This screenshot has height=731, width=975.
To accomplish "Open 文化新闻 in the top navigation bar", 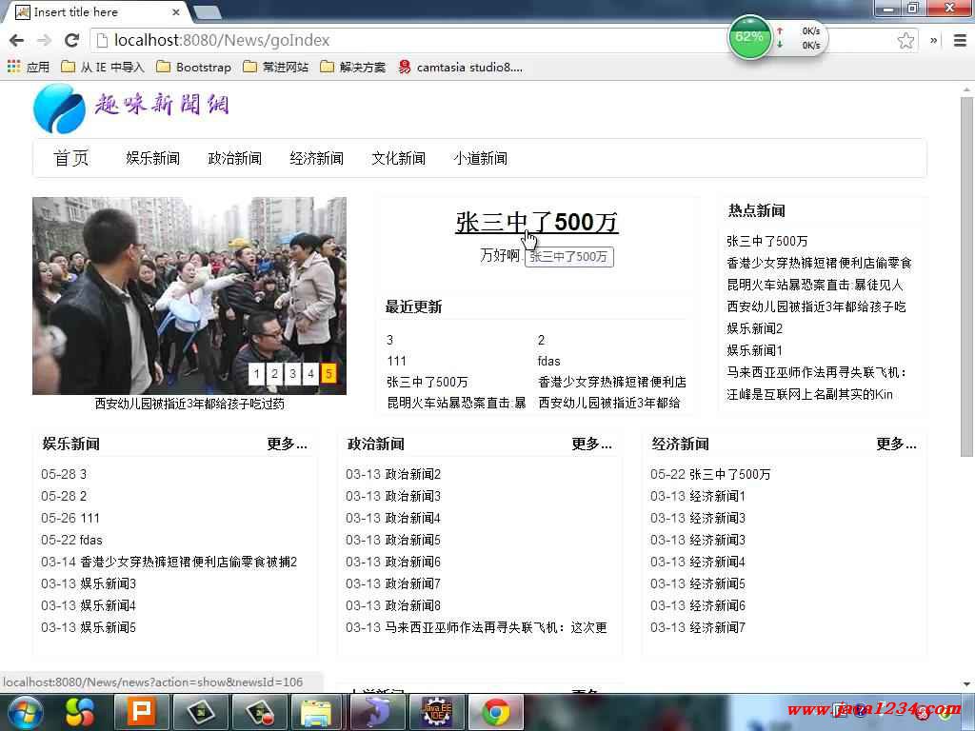I will point(399,159).
